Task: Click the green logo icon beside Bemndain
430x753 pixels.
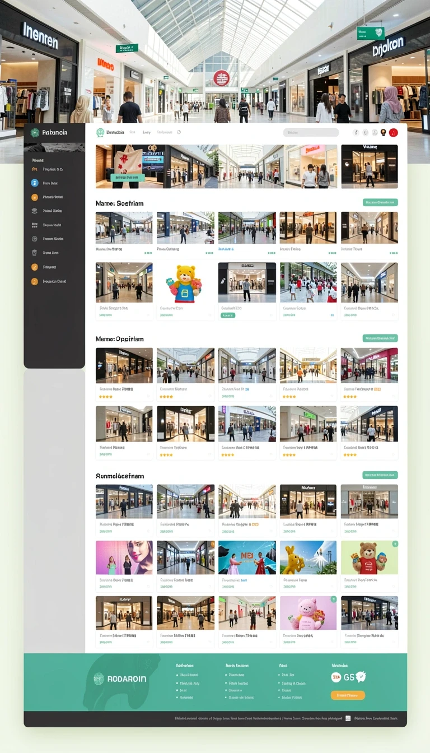Action: (x=100, y=133)
